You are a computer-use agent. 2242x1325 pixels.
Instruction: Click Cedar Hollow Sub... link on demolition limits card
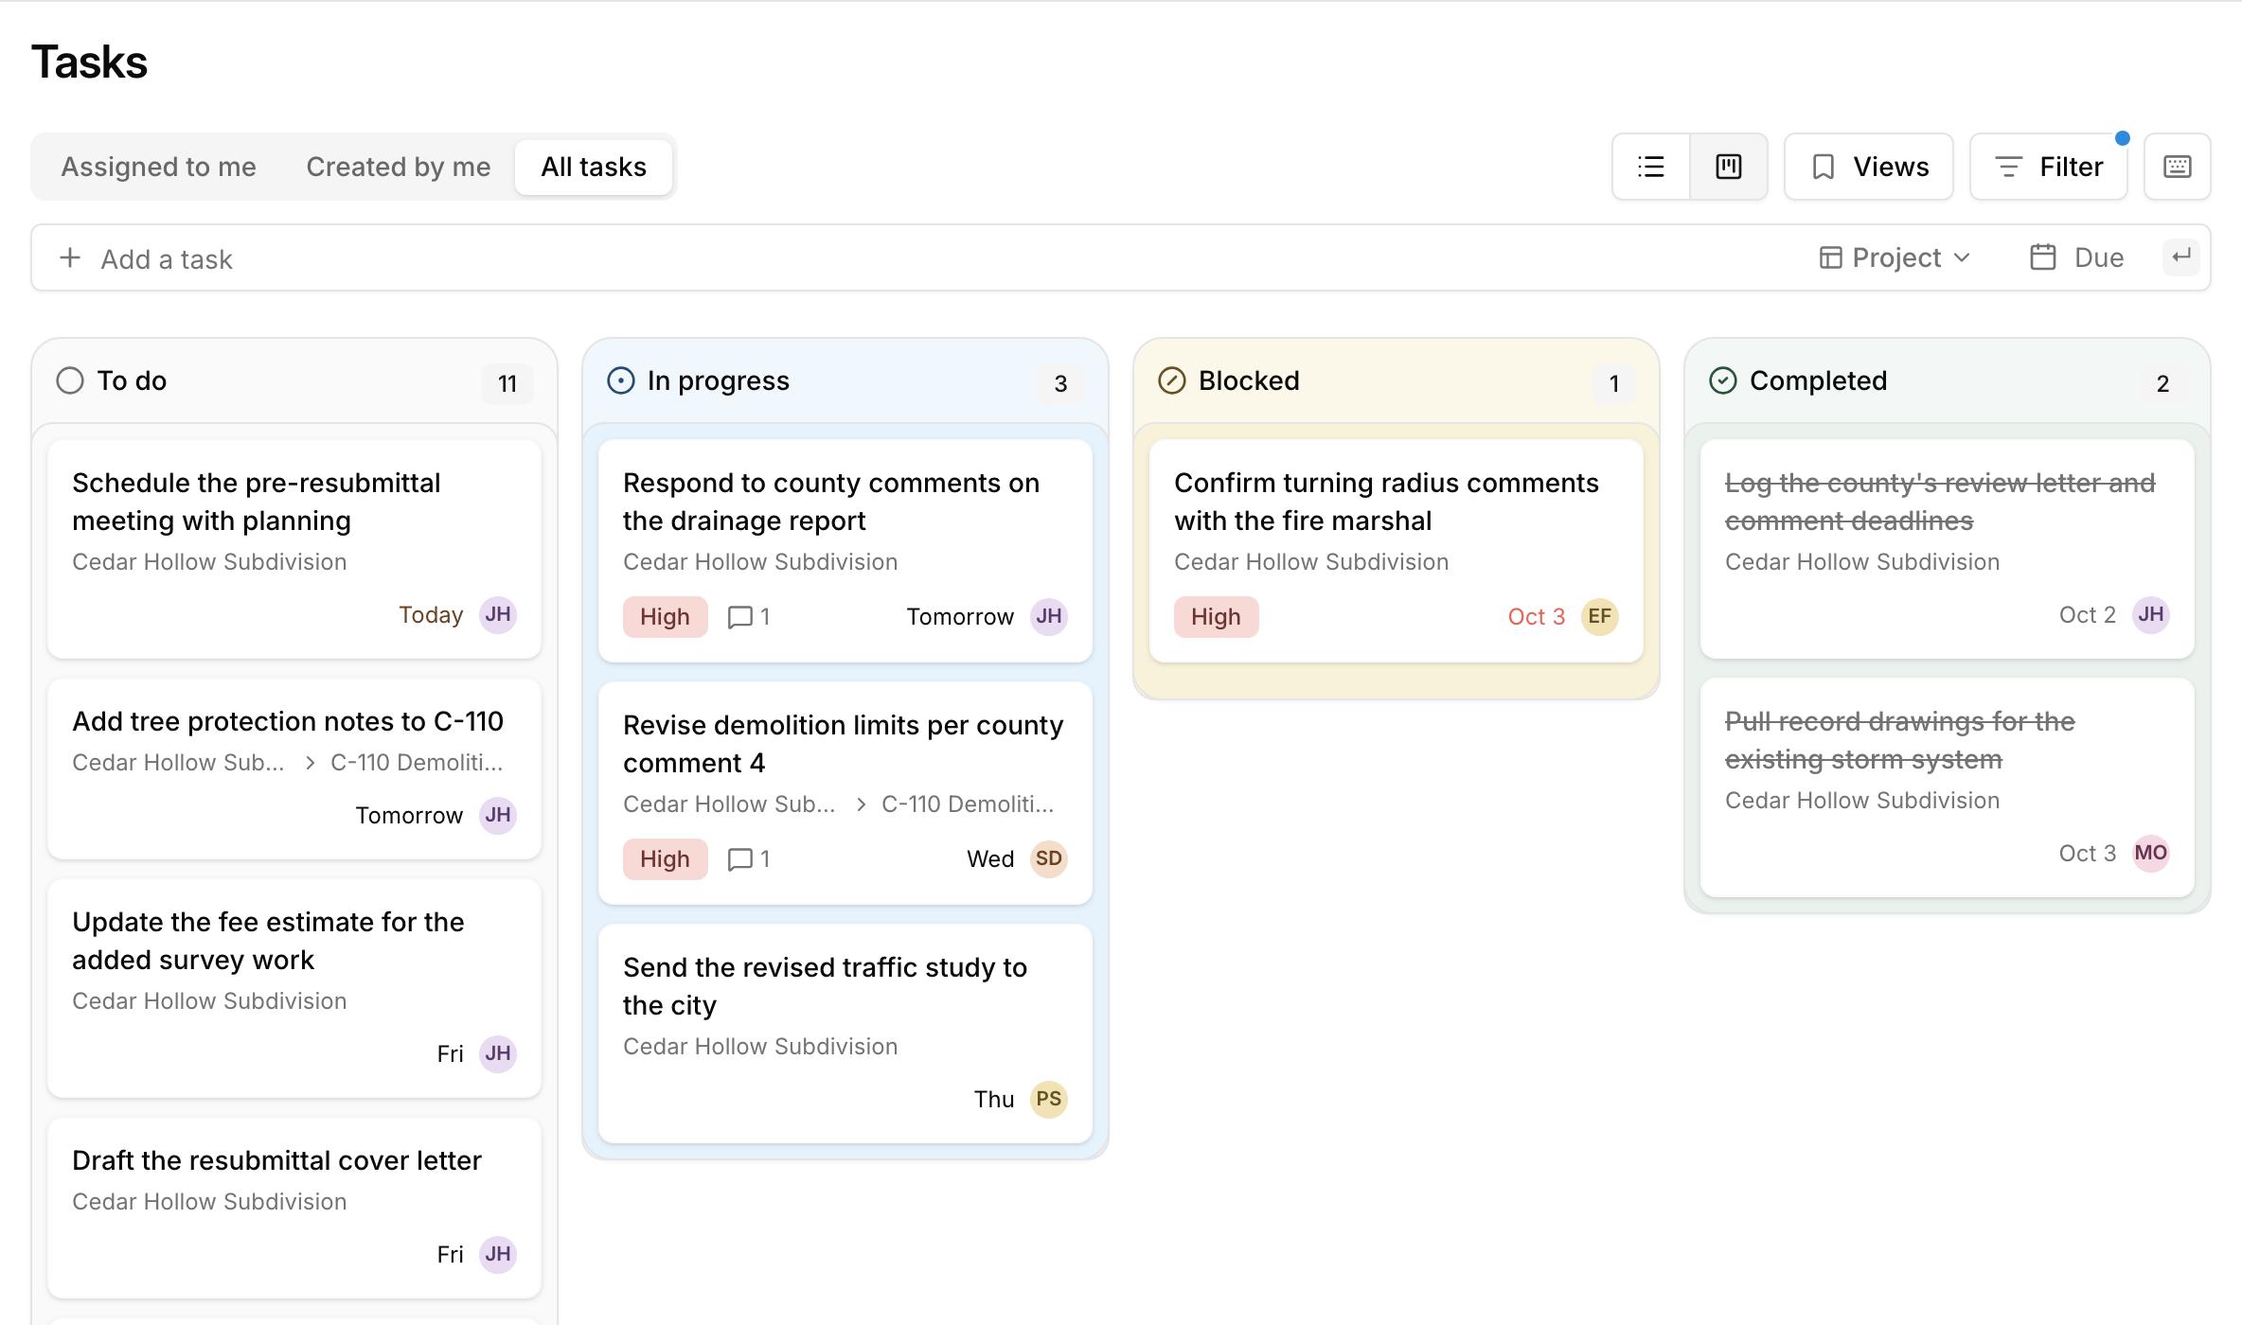(x=729, y=804)
